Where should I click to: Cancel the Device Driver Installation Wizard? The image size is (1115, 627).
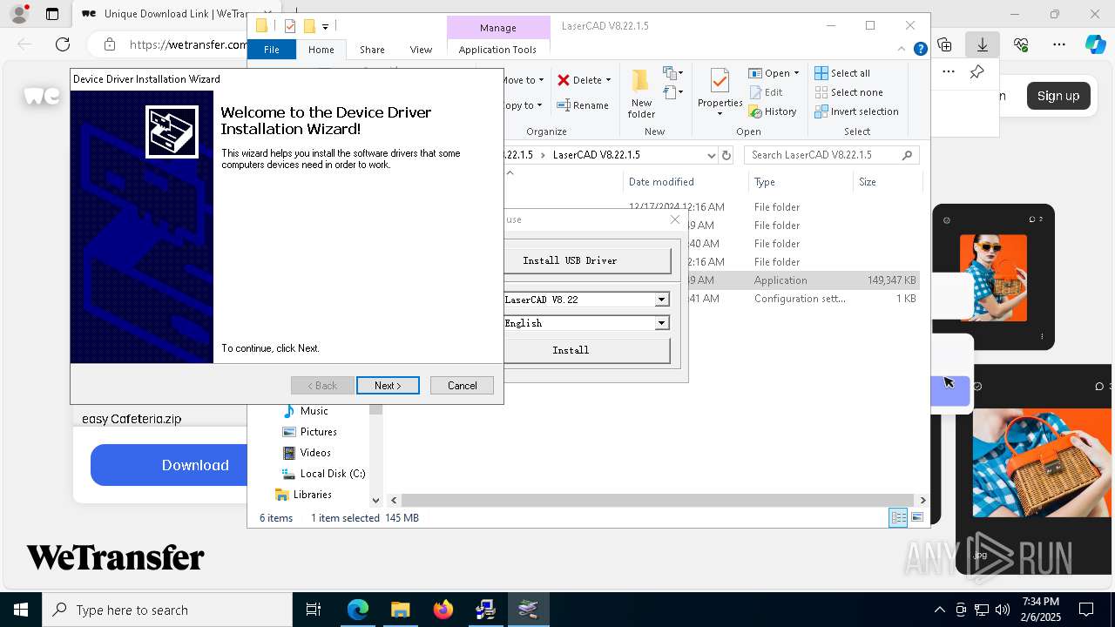click(462, 386)
